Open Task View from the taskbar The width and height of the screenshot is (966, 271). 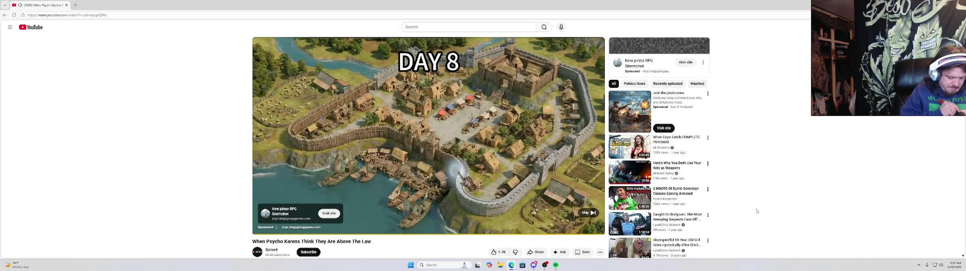tap(477, 265)
